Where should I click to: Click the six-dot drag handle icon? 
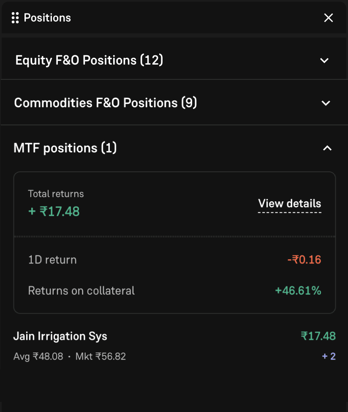pos(15,18)
